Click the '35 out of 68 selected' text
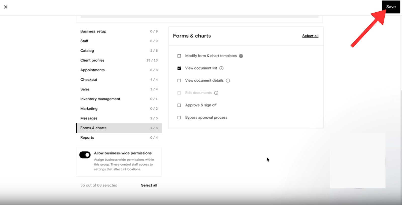 [x=99, y=185]
